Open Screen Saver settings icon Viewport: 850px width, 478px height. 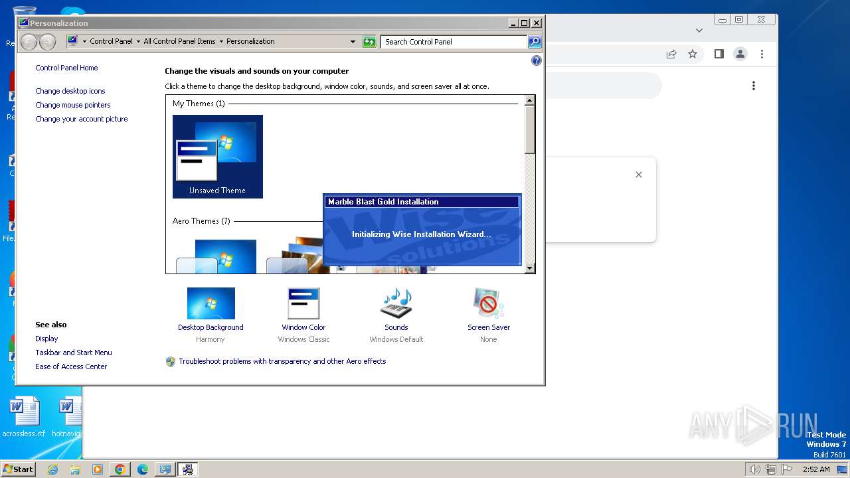tap(489, 303)
